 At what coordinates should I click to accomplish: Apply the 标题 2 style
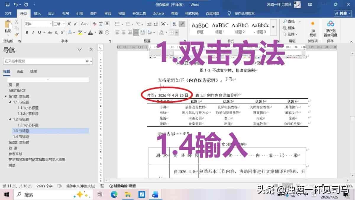pos(240,28)
